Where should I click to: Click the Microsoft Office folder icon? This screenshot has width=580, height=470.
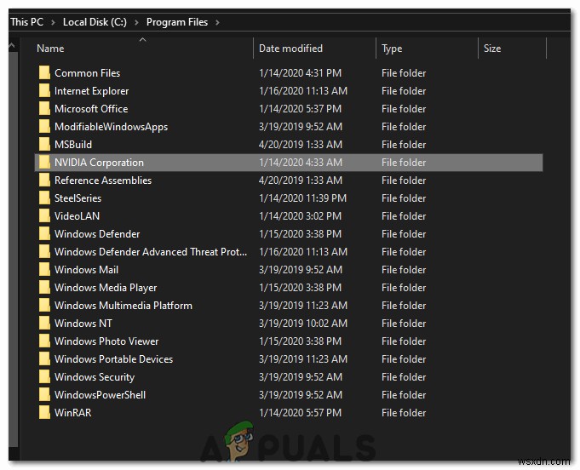click(44, 109)
